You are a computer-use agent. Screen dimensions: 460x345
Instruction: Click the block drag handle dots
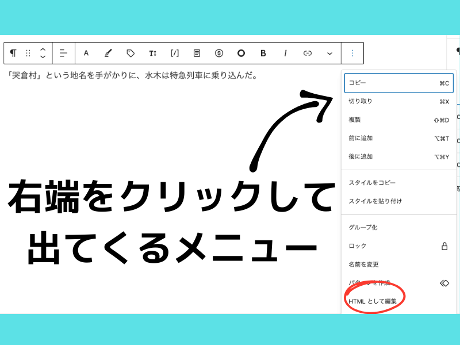28,53
